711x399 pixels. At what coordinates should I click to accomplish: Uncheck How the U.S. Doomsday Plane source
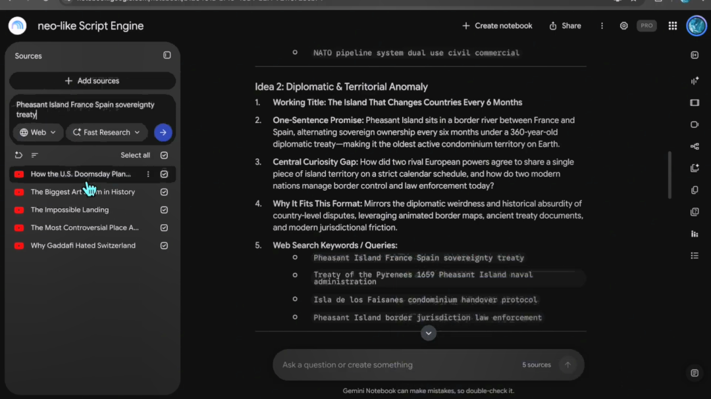164,174
